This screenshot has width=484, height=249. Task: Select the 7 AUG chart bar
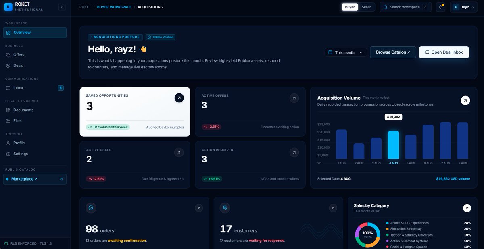445,141
